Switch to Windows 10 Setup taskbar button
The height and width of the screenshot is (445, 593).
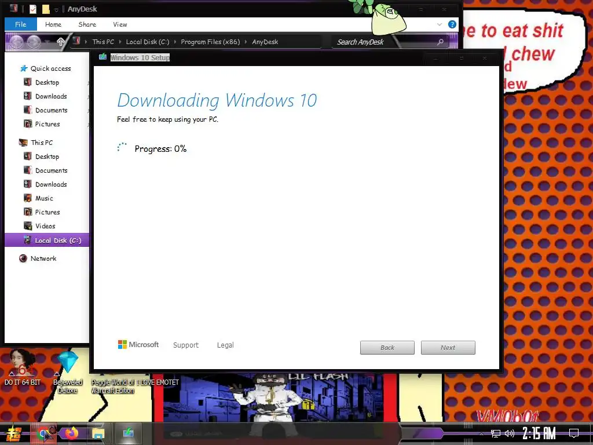point(128,433)
